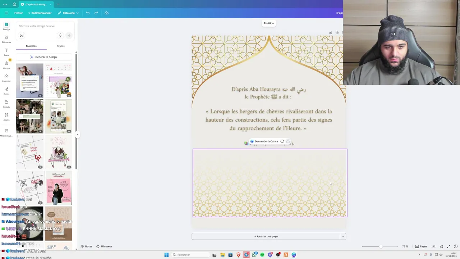Screen dimensions: 460x259
Task: Lock the page with the padlock icon
Action: pos(331,32)
